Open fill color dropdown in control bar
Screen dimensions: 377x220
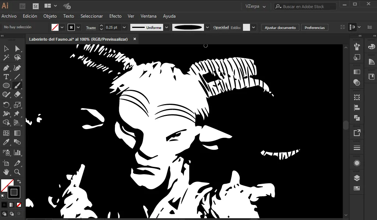[x=62, y=27]
